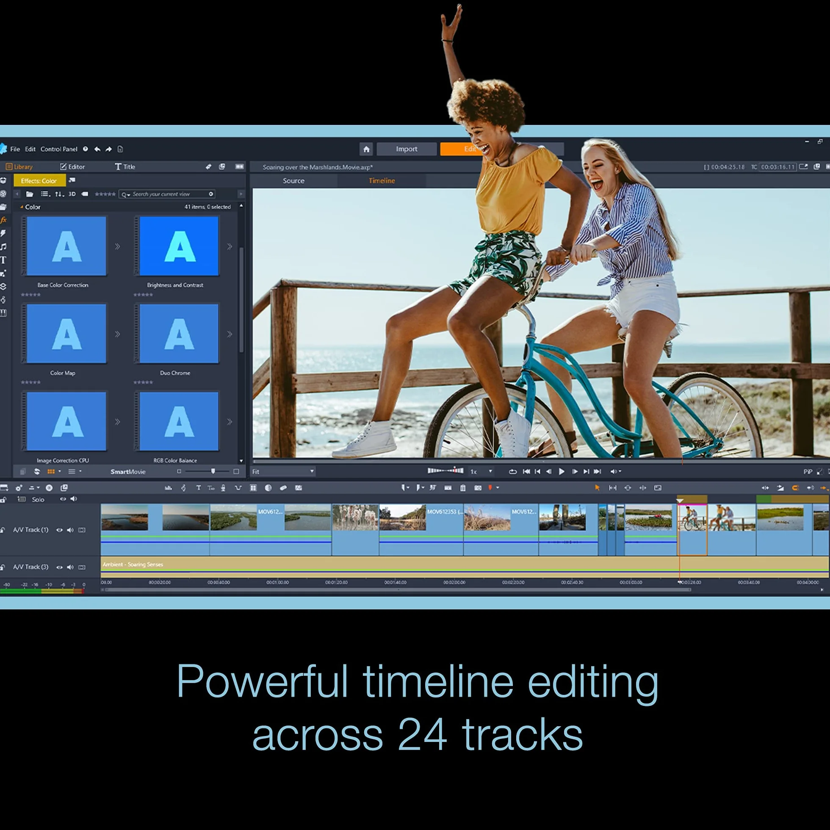Select the Duo Chrome effect thumbnail
830x830 pixels.
179,334
